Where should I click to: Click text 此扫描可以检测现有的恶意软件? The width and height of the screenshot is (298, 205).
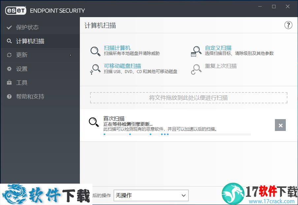(133, 129)
